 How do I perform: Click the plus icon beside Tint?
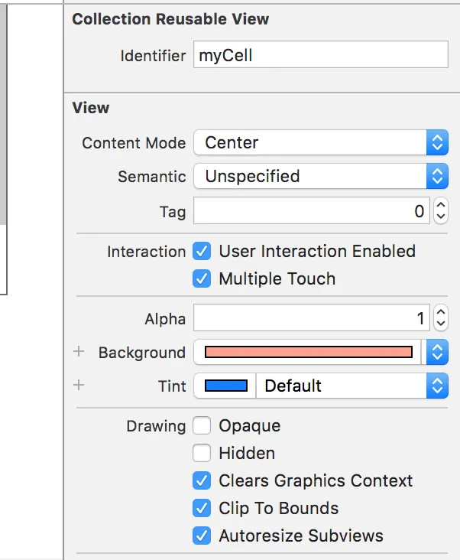click(x=78, y=386)
